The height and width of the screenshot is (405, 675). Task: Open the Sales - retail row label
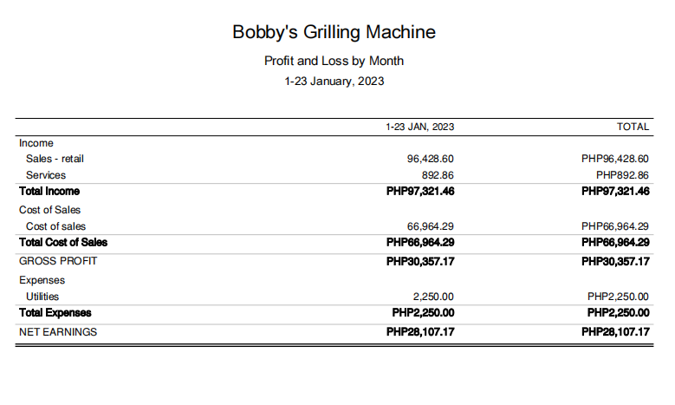point(55,159)
